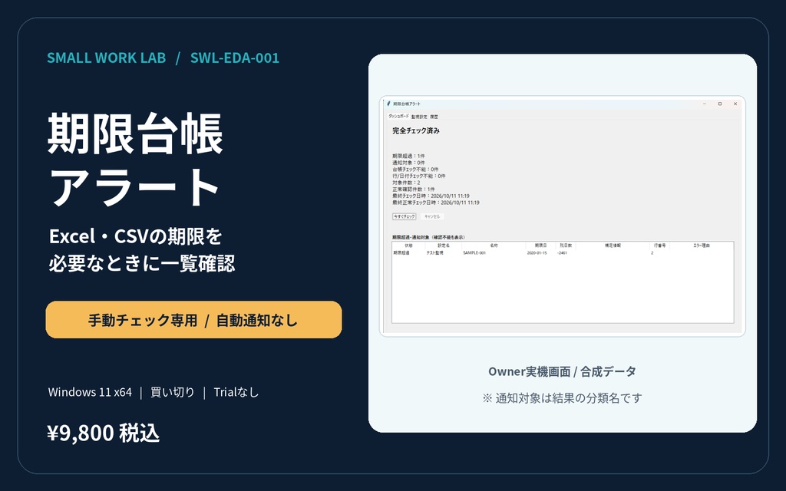This screenshot has width=786, height=491.
Task: Click the -2461 remaining days cell
Action: pyautogui.click(x=562, y=253)
